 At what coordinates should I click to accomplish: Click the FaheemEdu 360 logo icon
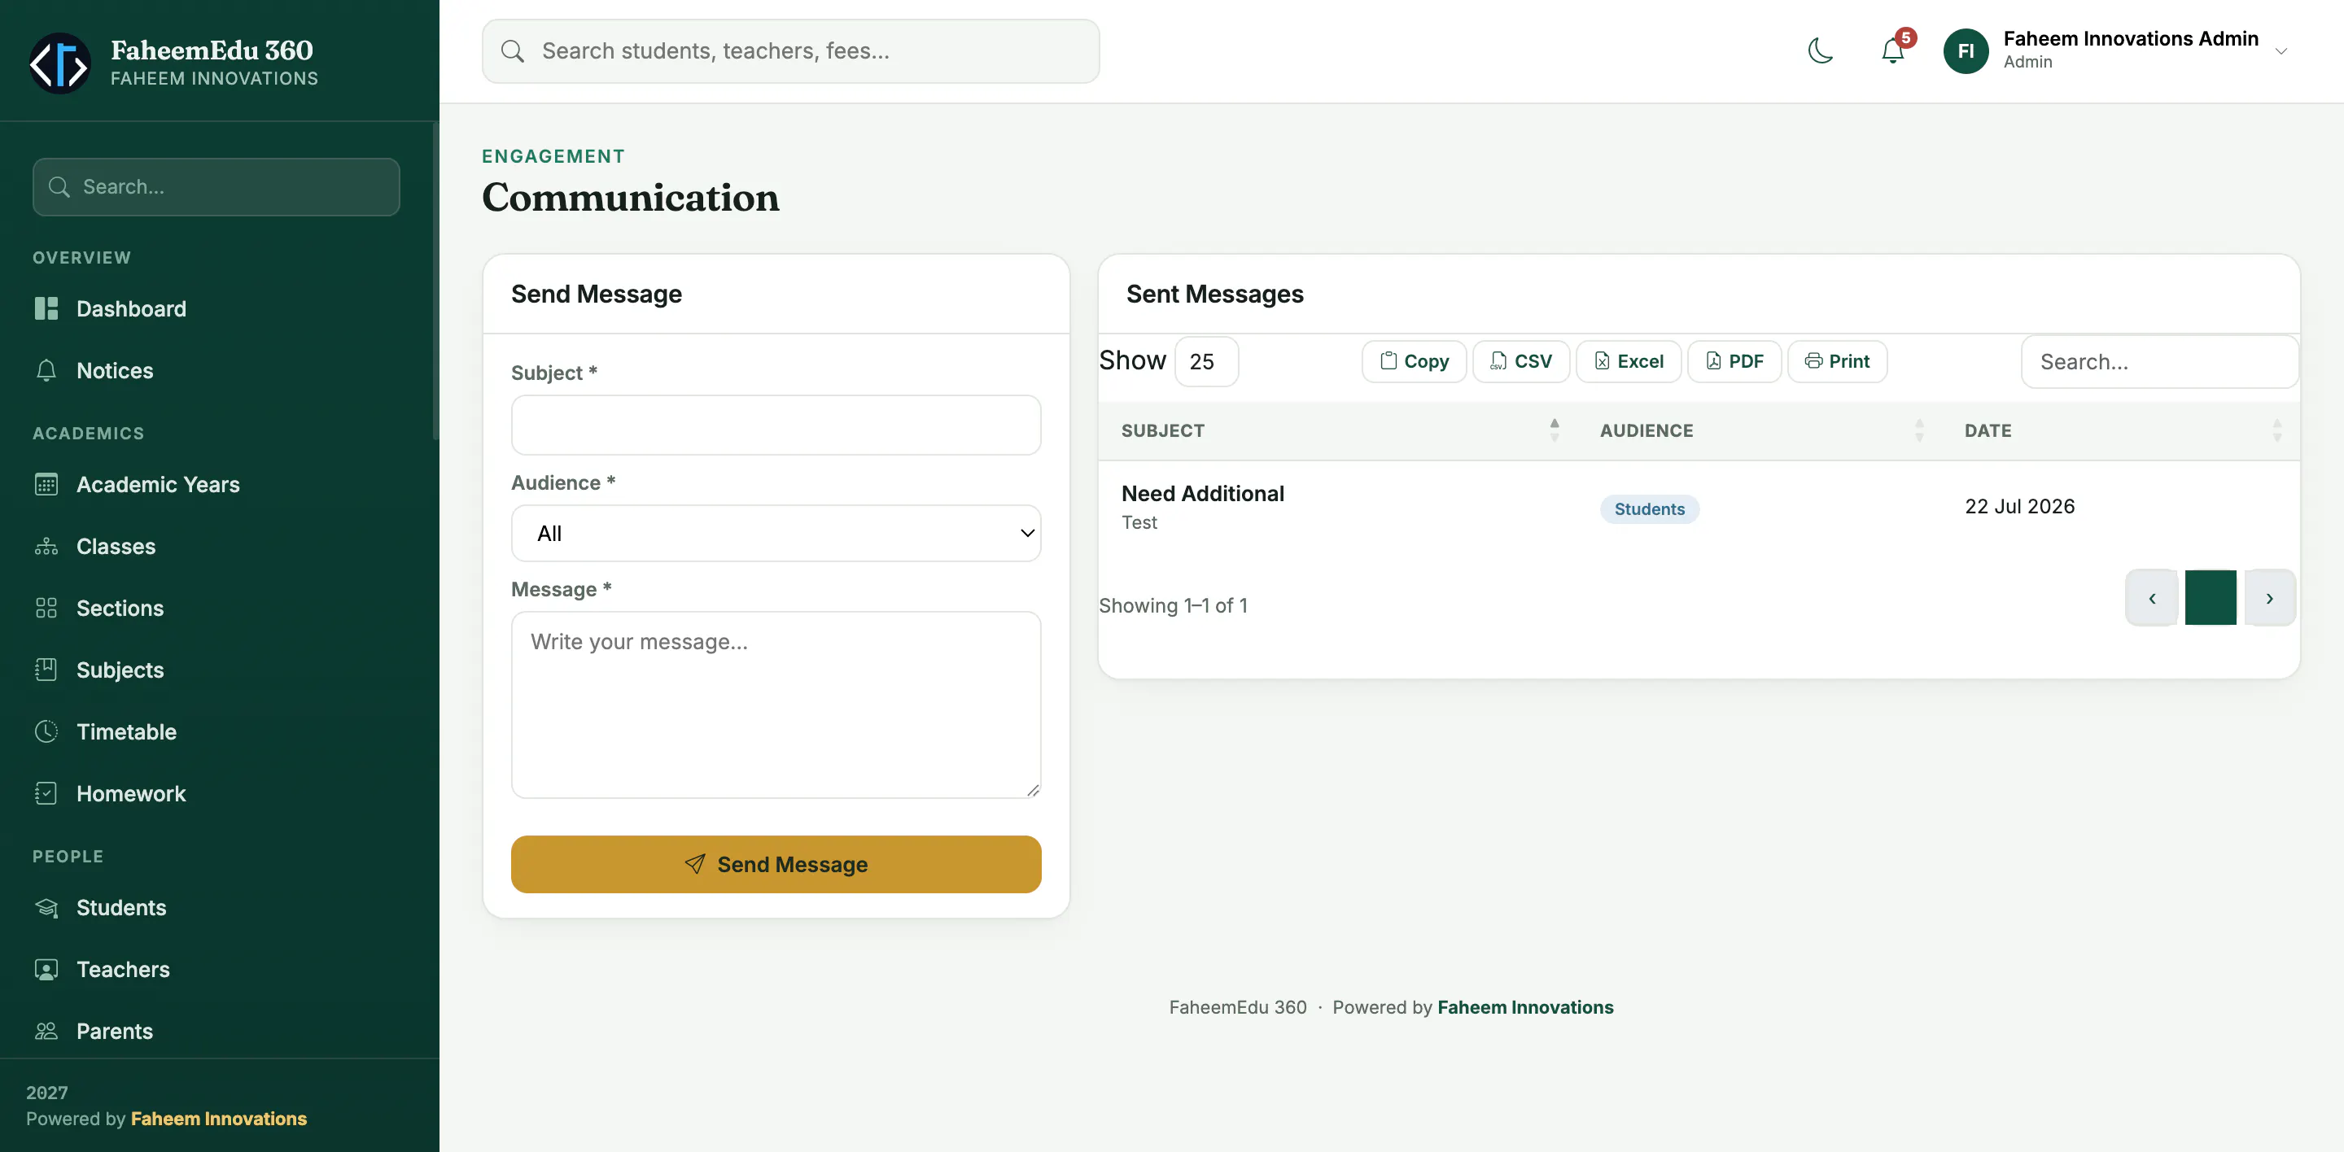tap(60, 63)
